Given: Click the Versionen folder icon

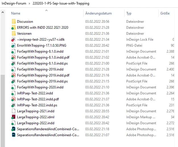Looking at the screenshot, I should [x=14, y=34].
